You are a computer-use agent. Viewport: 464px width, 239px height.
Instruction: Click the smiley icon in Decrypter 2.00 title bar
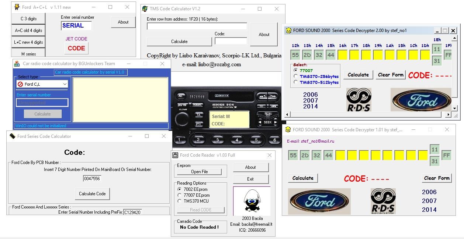(x=289, y=31)
